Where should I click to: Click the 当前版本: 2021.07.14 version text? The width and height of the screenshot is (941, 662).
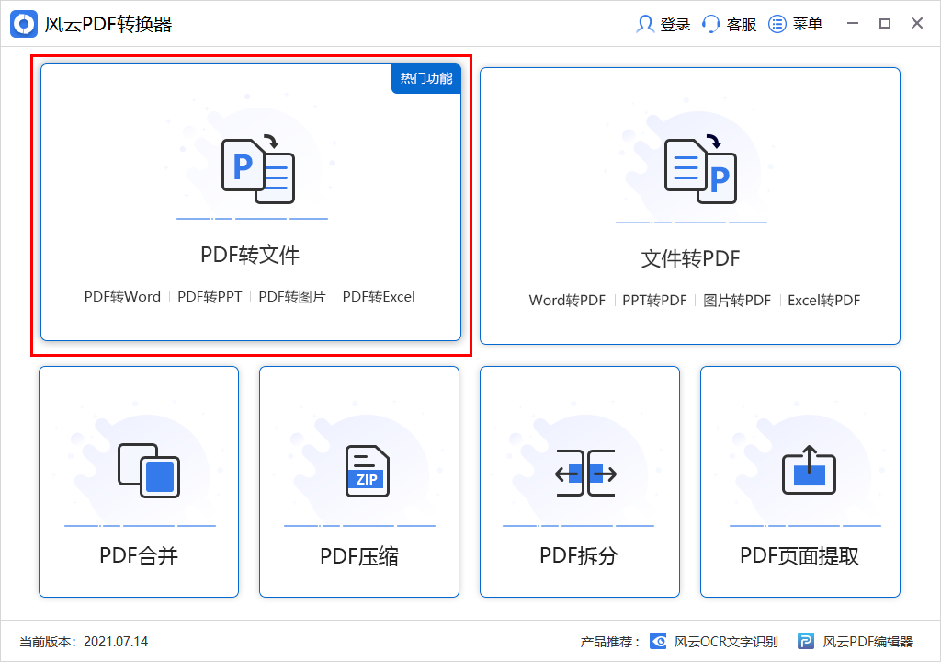coord(84,642)
